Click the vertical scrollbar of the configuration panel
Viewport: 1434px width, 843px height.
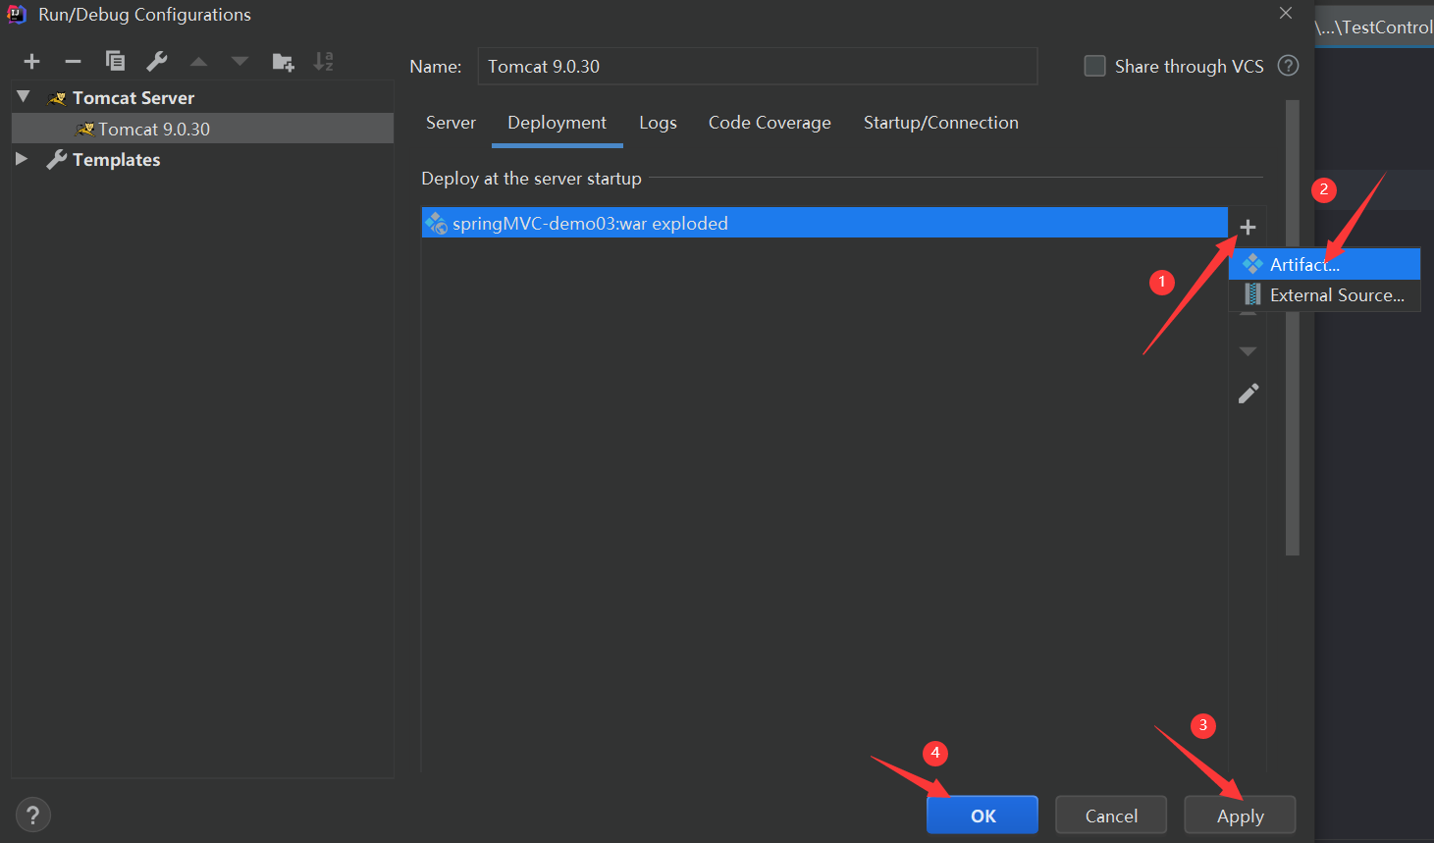point(1293,328)
